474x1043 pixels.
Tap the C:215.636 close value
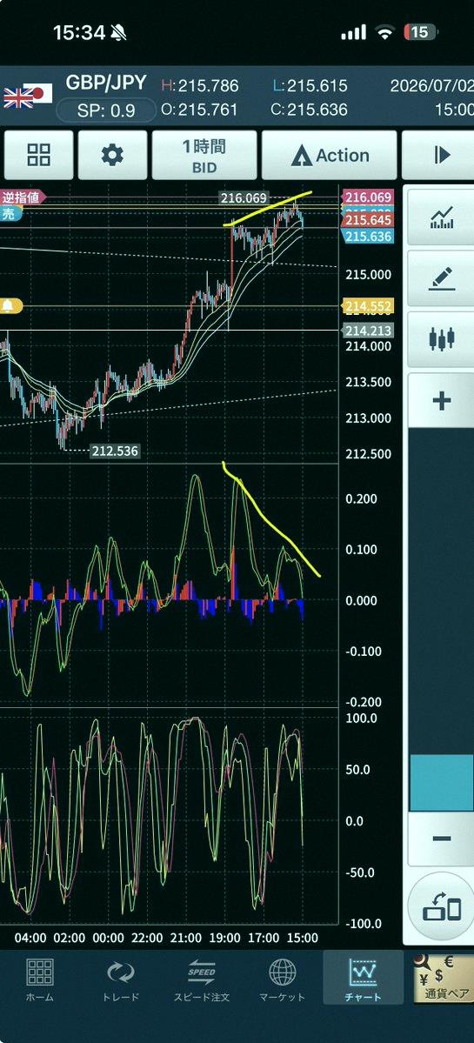point(310,109)
